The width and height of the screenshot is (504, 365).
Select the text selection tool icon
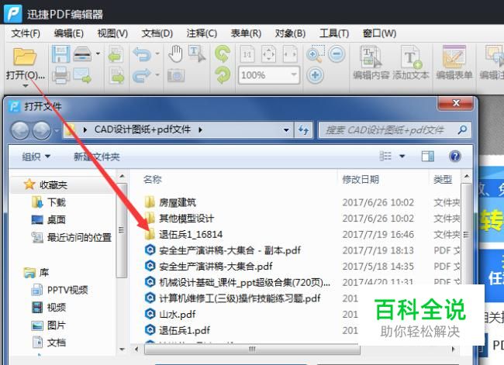[196, 53]
